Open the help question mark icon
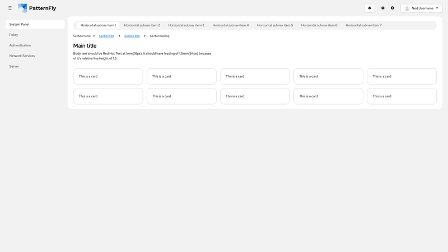This screenshot has width=448, height=252. pos(393,8)
